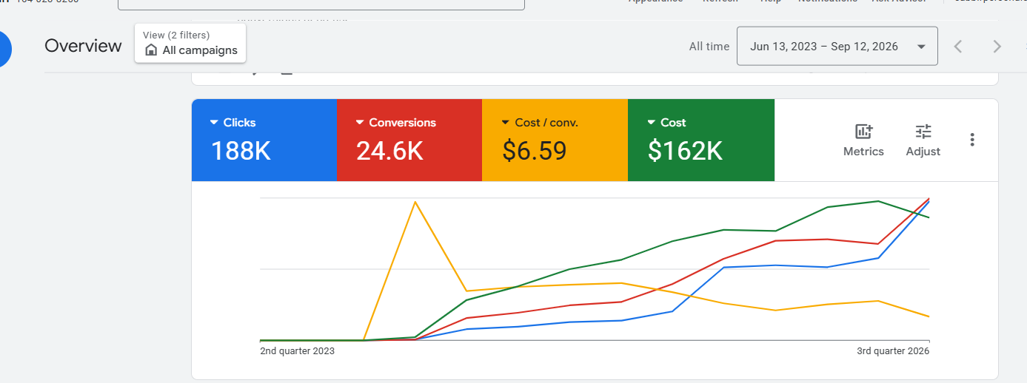
Task: Click the Overview page heading
Action: (83, 46)
